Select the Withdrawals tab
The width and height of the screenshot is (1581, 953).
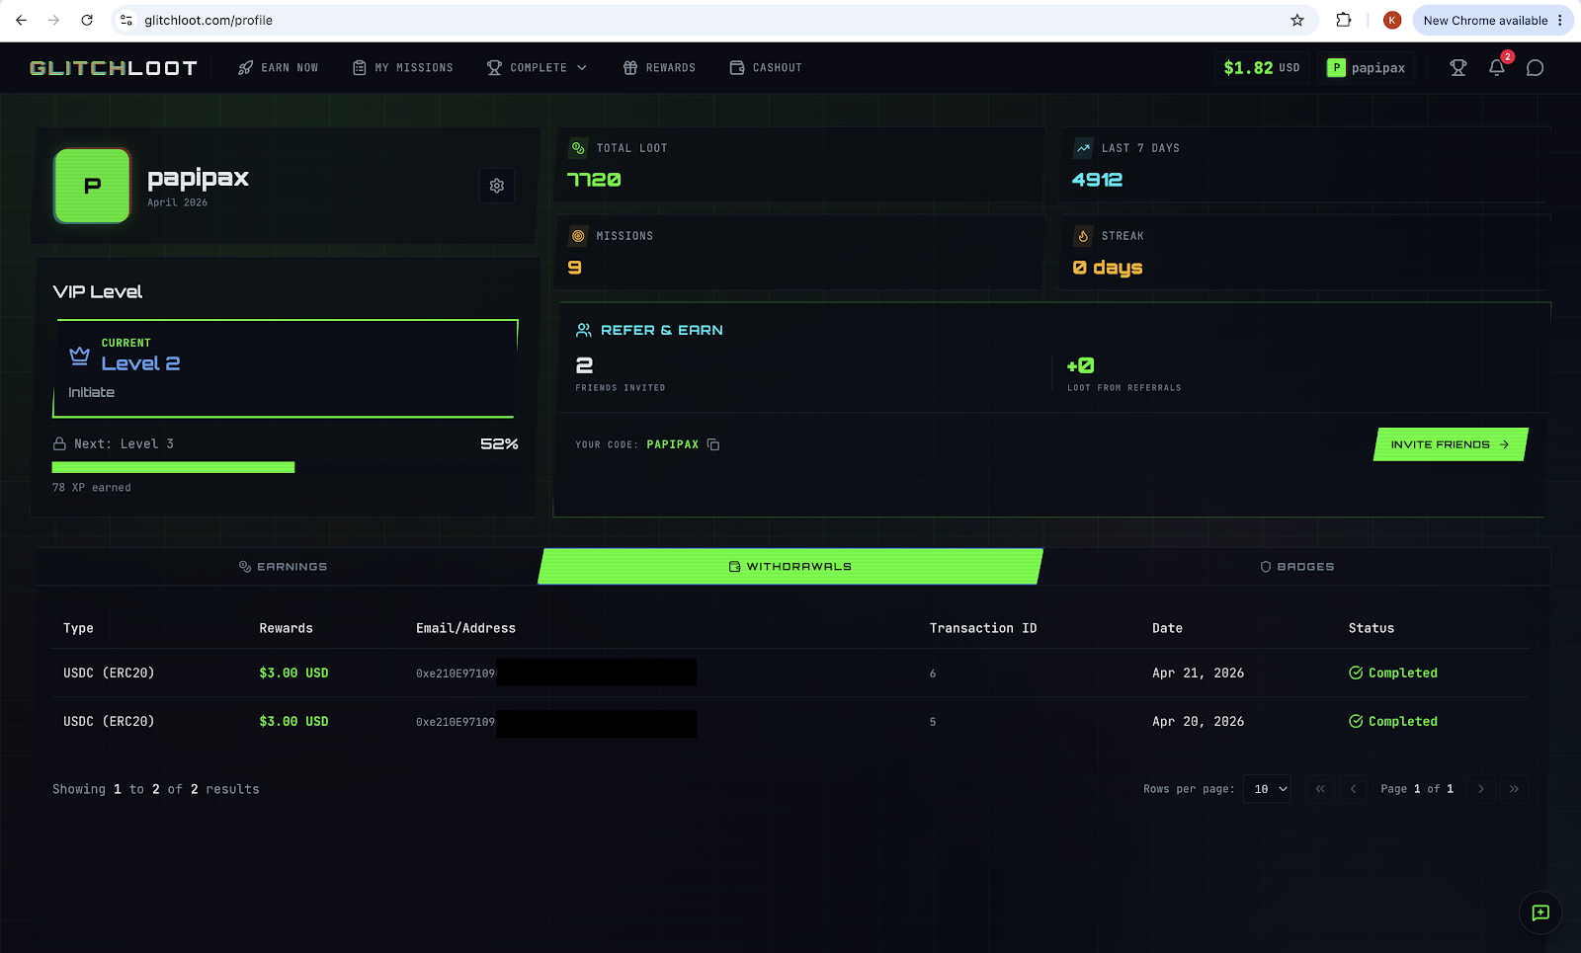coord(790,567)
